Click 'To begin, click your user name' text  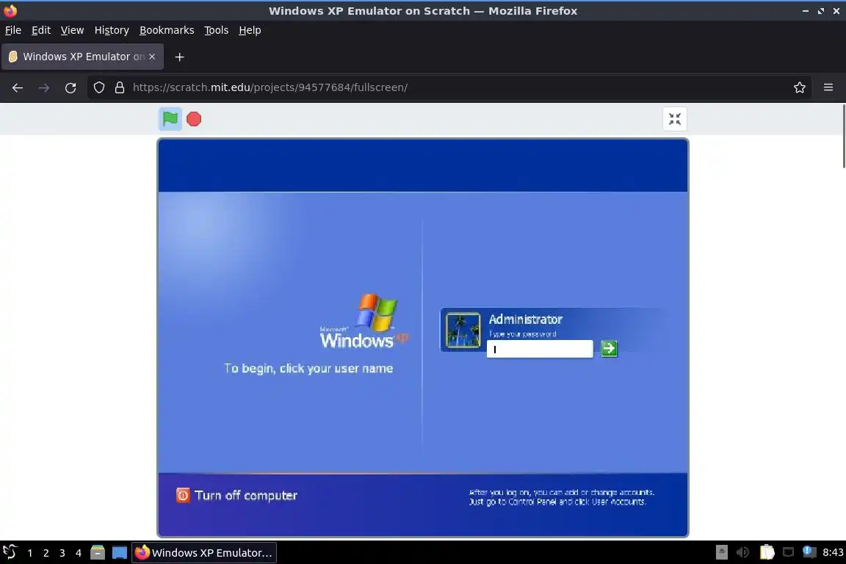(x=308, y=369)
